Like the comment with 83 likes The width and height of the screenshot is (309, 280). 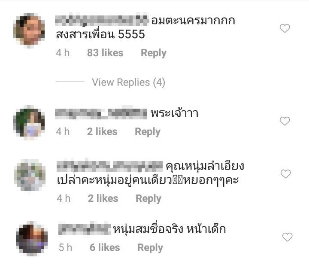[285, 28]
